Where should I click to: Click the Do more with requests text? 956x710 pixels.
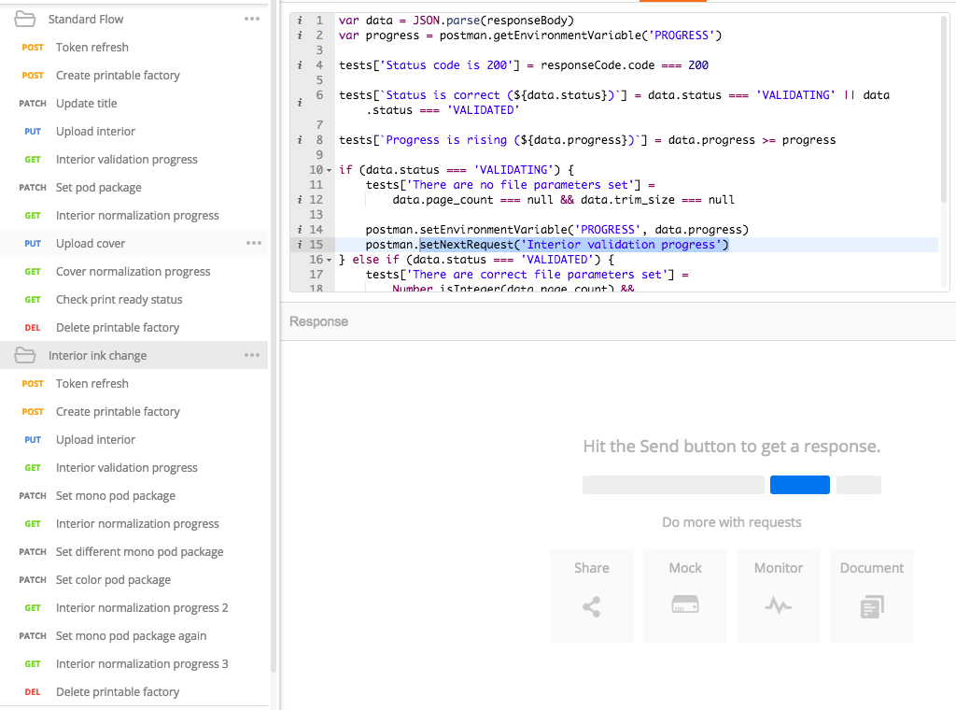[731, 521]
